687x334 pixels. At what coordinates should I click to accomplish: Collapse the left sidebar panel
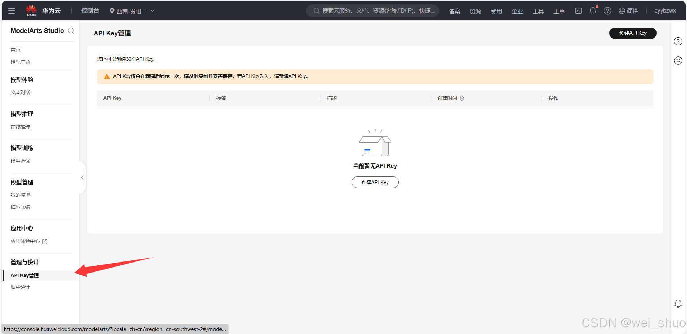click(82, 178)
